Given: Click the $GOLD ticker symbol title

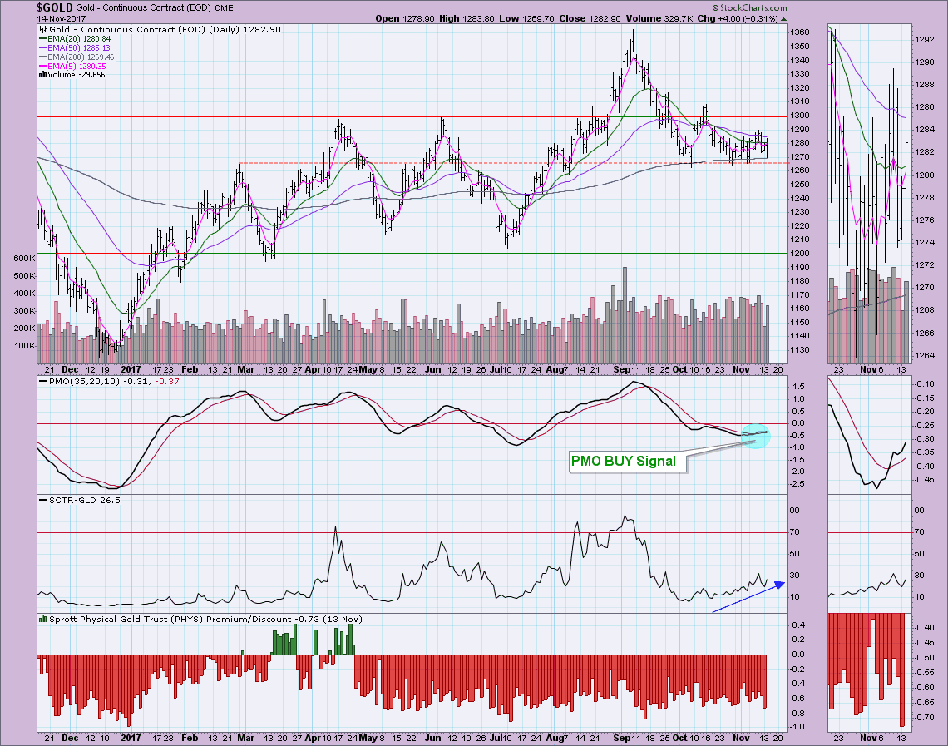Looking at the screenshot, I should [54, 7].
